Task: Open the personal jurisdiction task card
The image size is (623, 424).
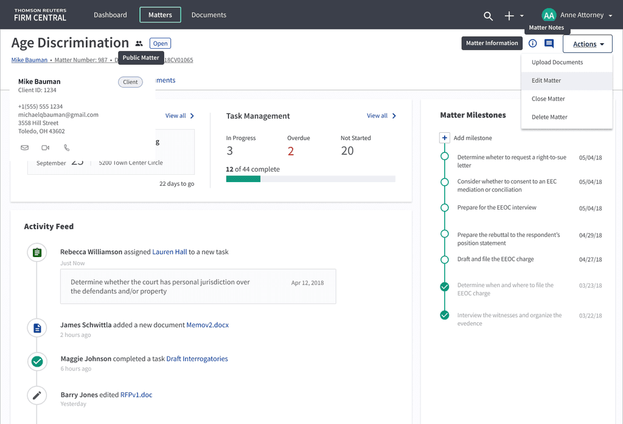Action: click(x=198, y=286)
